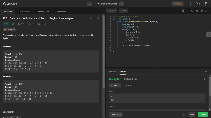Viewport: 211px width, 118px height.
Task: Click the Premium button
Action: pos(178,4)
